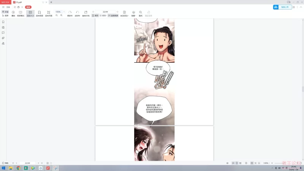
Task: Fit page to width
Action: pos(40,14)
